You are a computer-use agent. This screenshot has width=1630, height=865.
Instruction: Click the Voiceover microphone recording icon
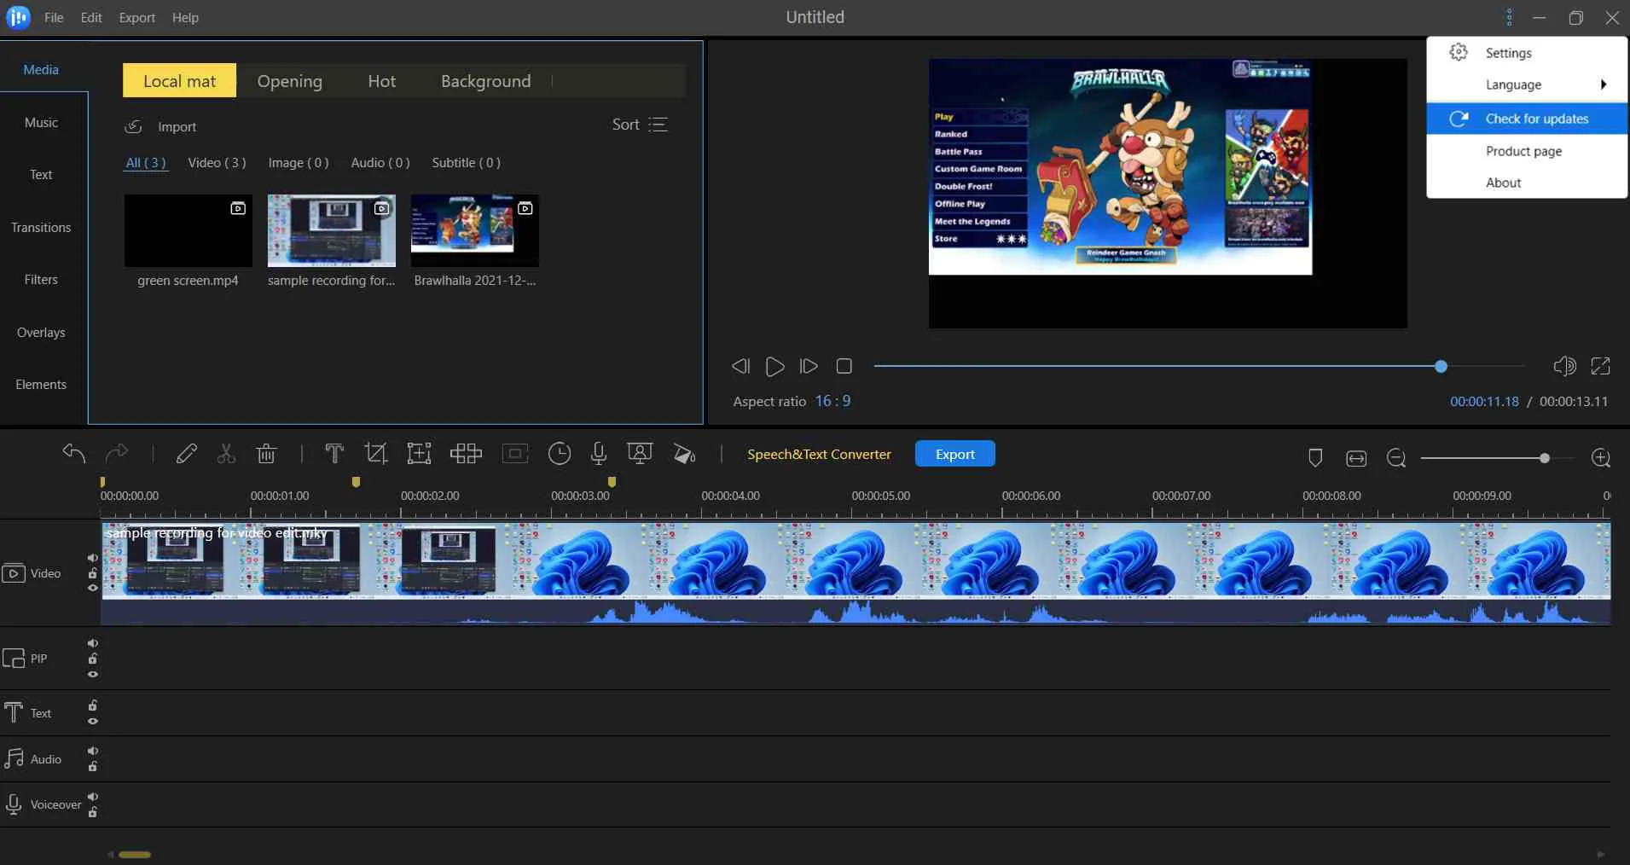tap(599, 453)
